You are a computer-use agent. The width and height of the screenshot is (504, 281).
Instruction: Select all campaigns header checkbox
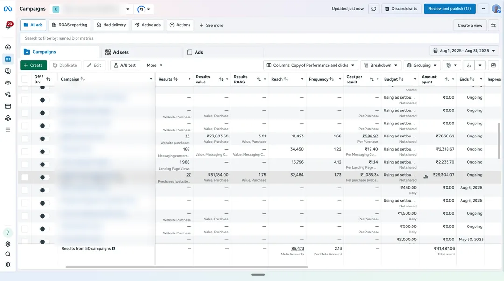[25, 79]
